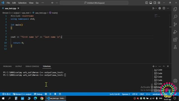This screenshot has width=179, height=101.
Task: Open the Testing flask view
Action: pos(175,47)
